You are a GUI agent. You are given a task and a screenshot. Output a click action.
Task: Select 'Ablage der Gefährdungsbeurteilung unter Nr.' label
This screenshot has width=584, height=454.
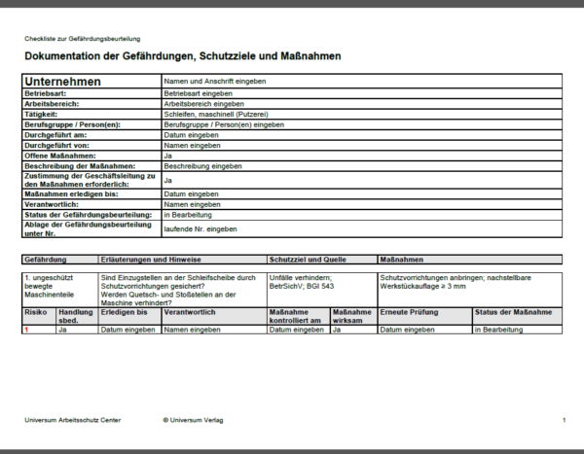(88, 228)
